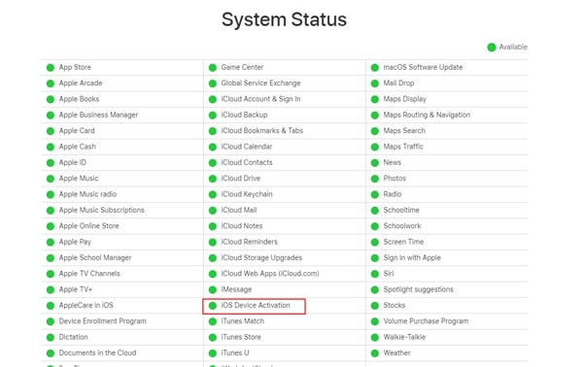The height and width of the screenshot is (367, 583).
Task: Select the iTunes U entry
Action: click(235, 352)
